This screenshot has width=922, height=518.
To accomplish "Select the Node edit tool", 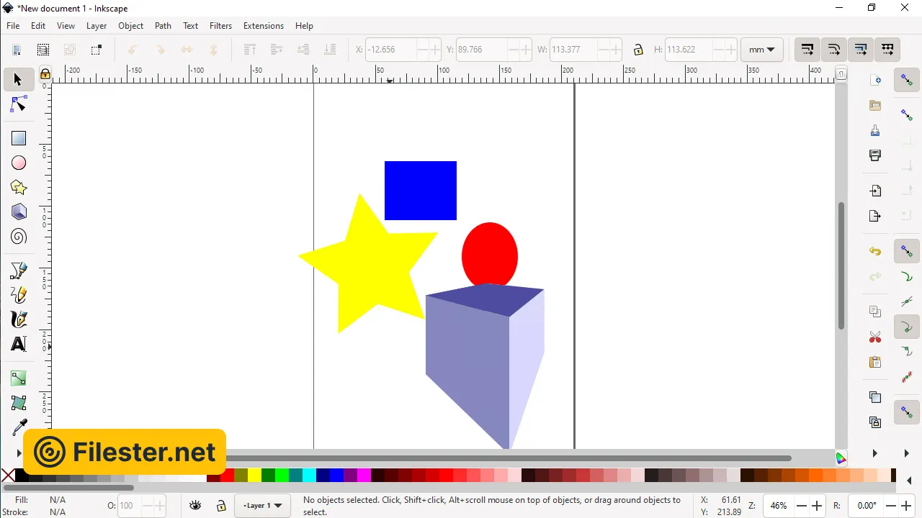I will (x=19, y=105).
